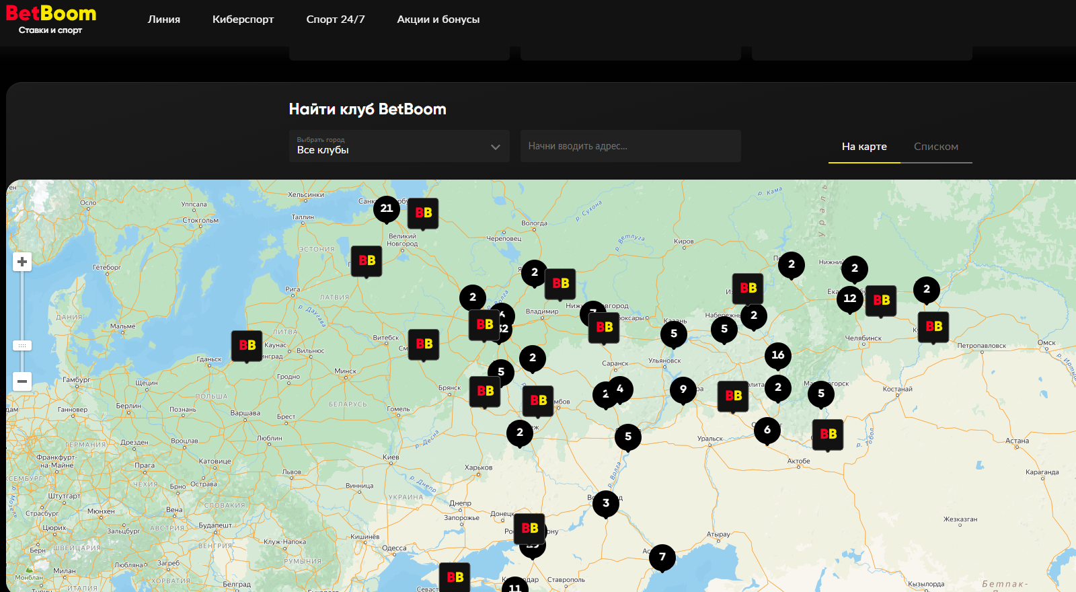Select the BB marker over Moscow
Image resolution: width=1076 pixels, height=592 pixels.
click(484, 325)
